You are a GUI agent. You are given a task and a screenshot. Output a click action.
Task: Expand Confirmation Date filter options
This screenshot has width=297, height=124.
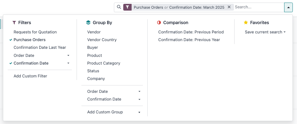[x=69, y=63]
